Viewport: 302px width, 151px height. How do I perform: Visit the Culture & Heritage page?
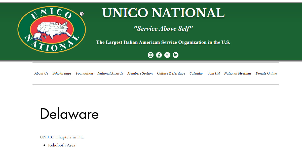171,73
